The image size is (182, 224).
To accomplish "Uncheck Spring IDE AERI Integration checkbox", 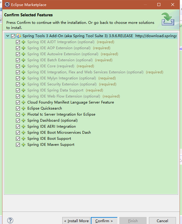I will (x=18, y=126).
